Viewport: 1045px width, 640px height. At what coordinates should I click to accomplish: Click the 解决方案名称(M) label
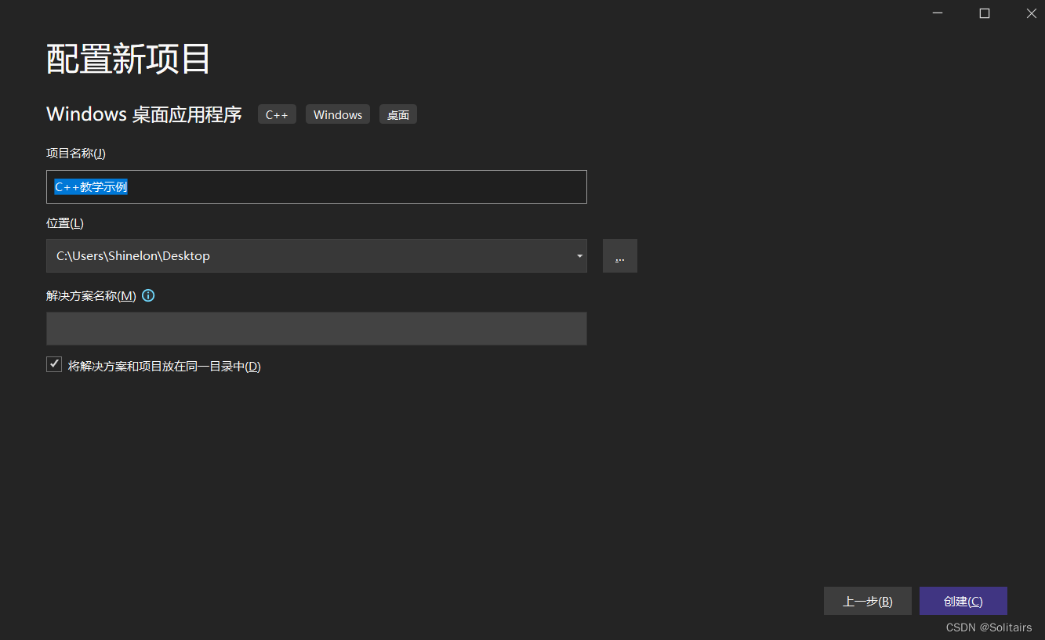click(x=91, y=296)
